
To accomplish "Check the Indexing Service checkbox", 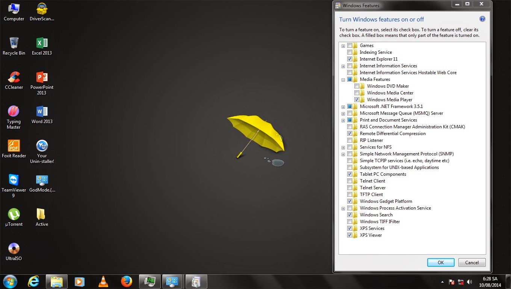I will click(350, 52).
